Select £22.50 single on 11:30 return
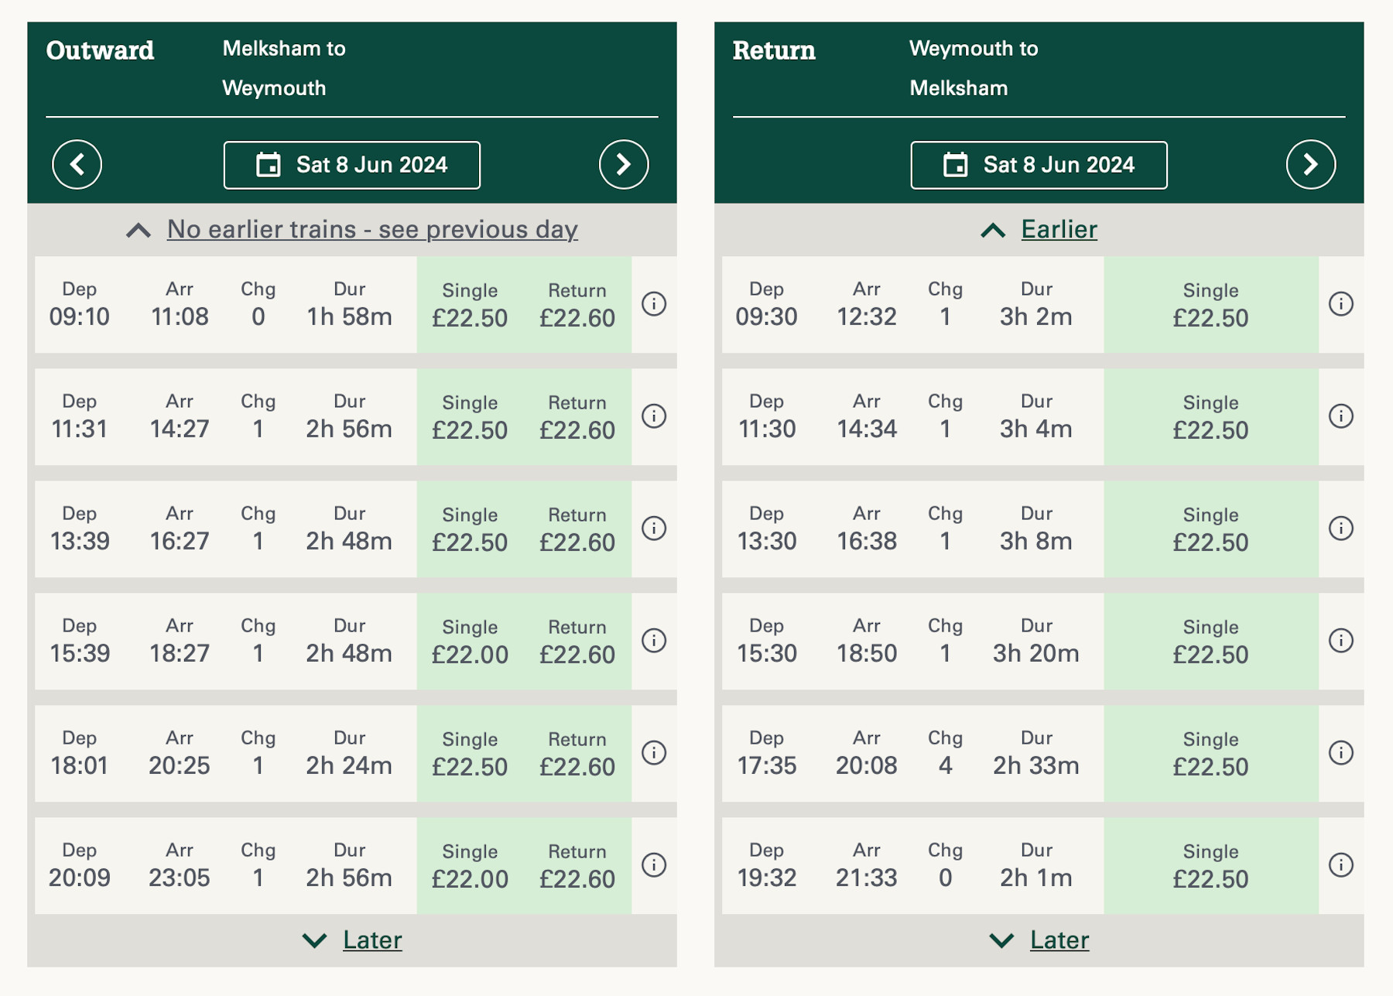 (x=1210, y=417)
